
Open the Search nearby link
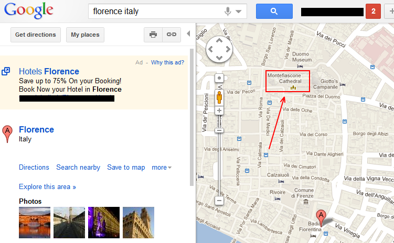coord(78,168)
